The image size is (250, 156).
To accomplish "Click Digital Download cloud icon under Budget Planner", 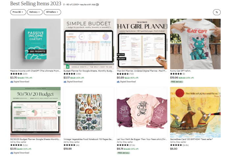I will [x=65, y=82].
